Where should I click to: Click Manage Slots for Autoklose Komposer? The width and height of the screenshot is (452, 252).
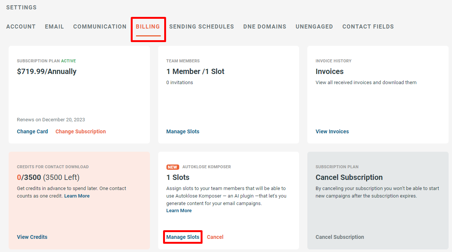[x=183, y=237]
